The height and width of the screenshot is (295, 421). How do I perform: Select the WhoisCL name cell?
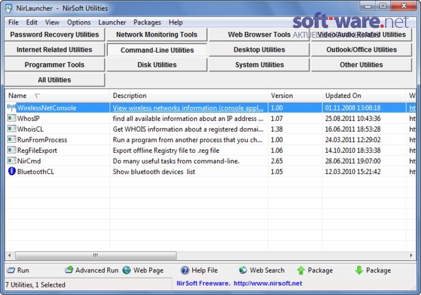click(30, 129)
